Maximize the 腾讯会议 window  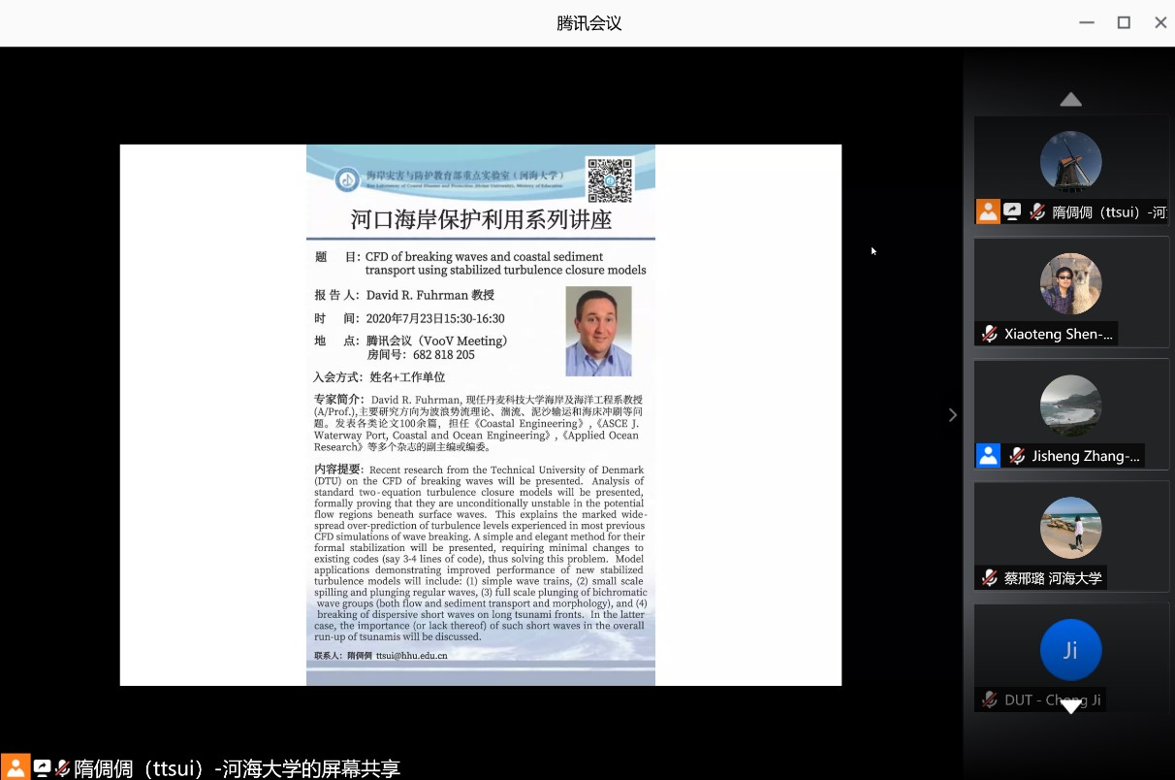point(1124,22)
